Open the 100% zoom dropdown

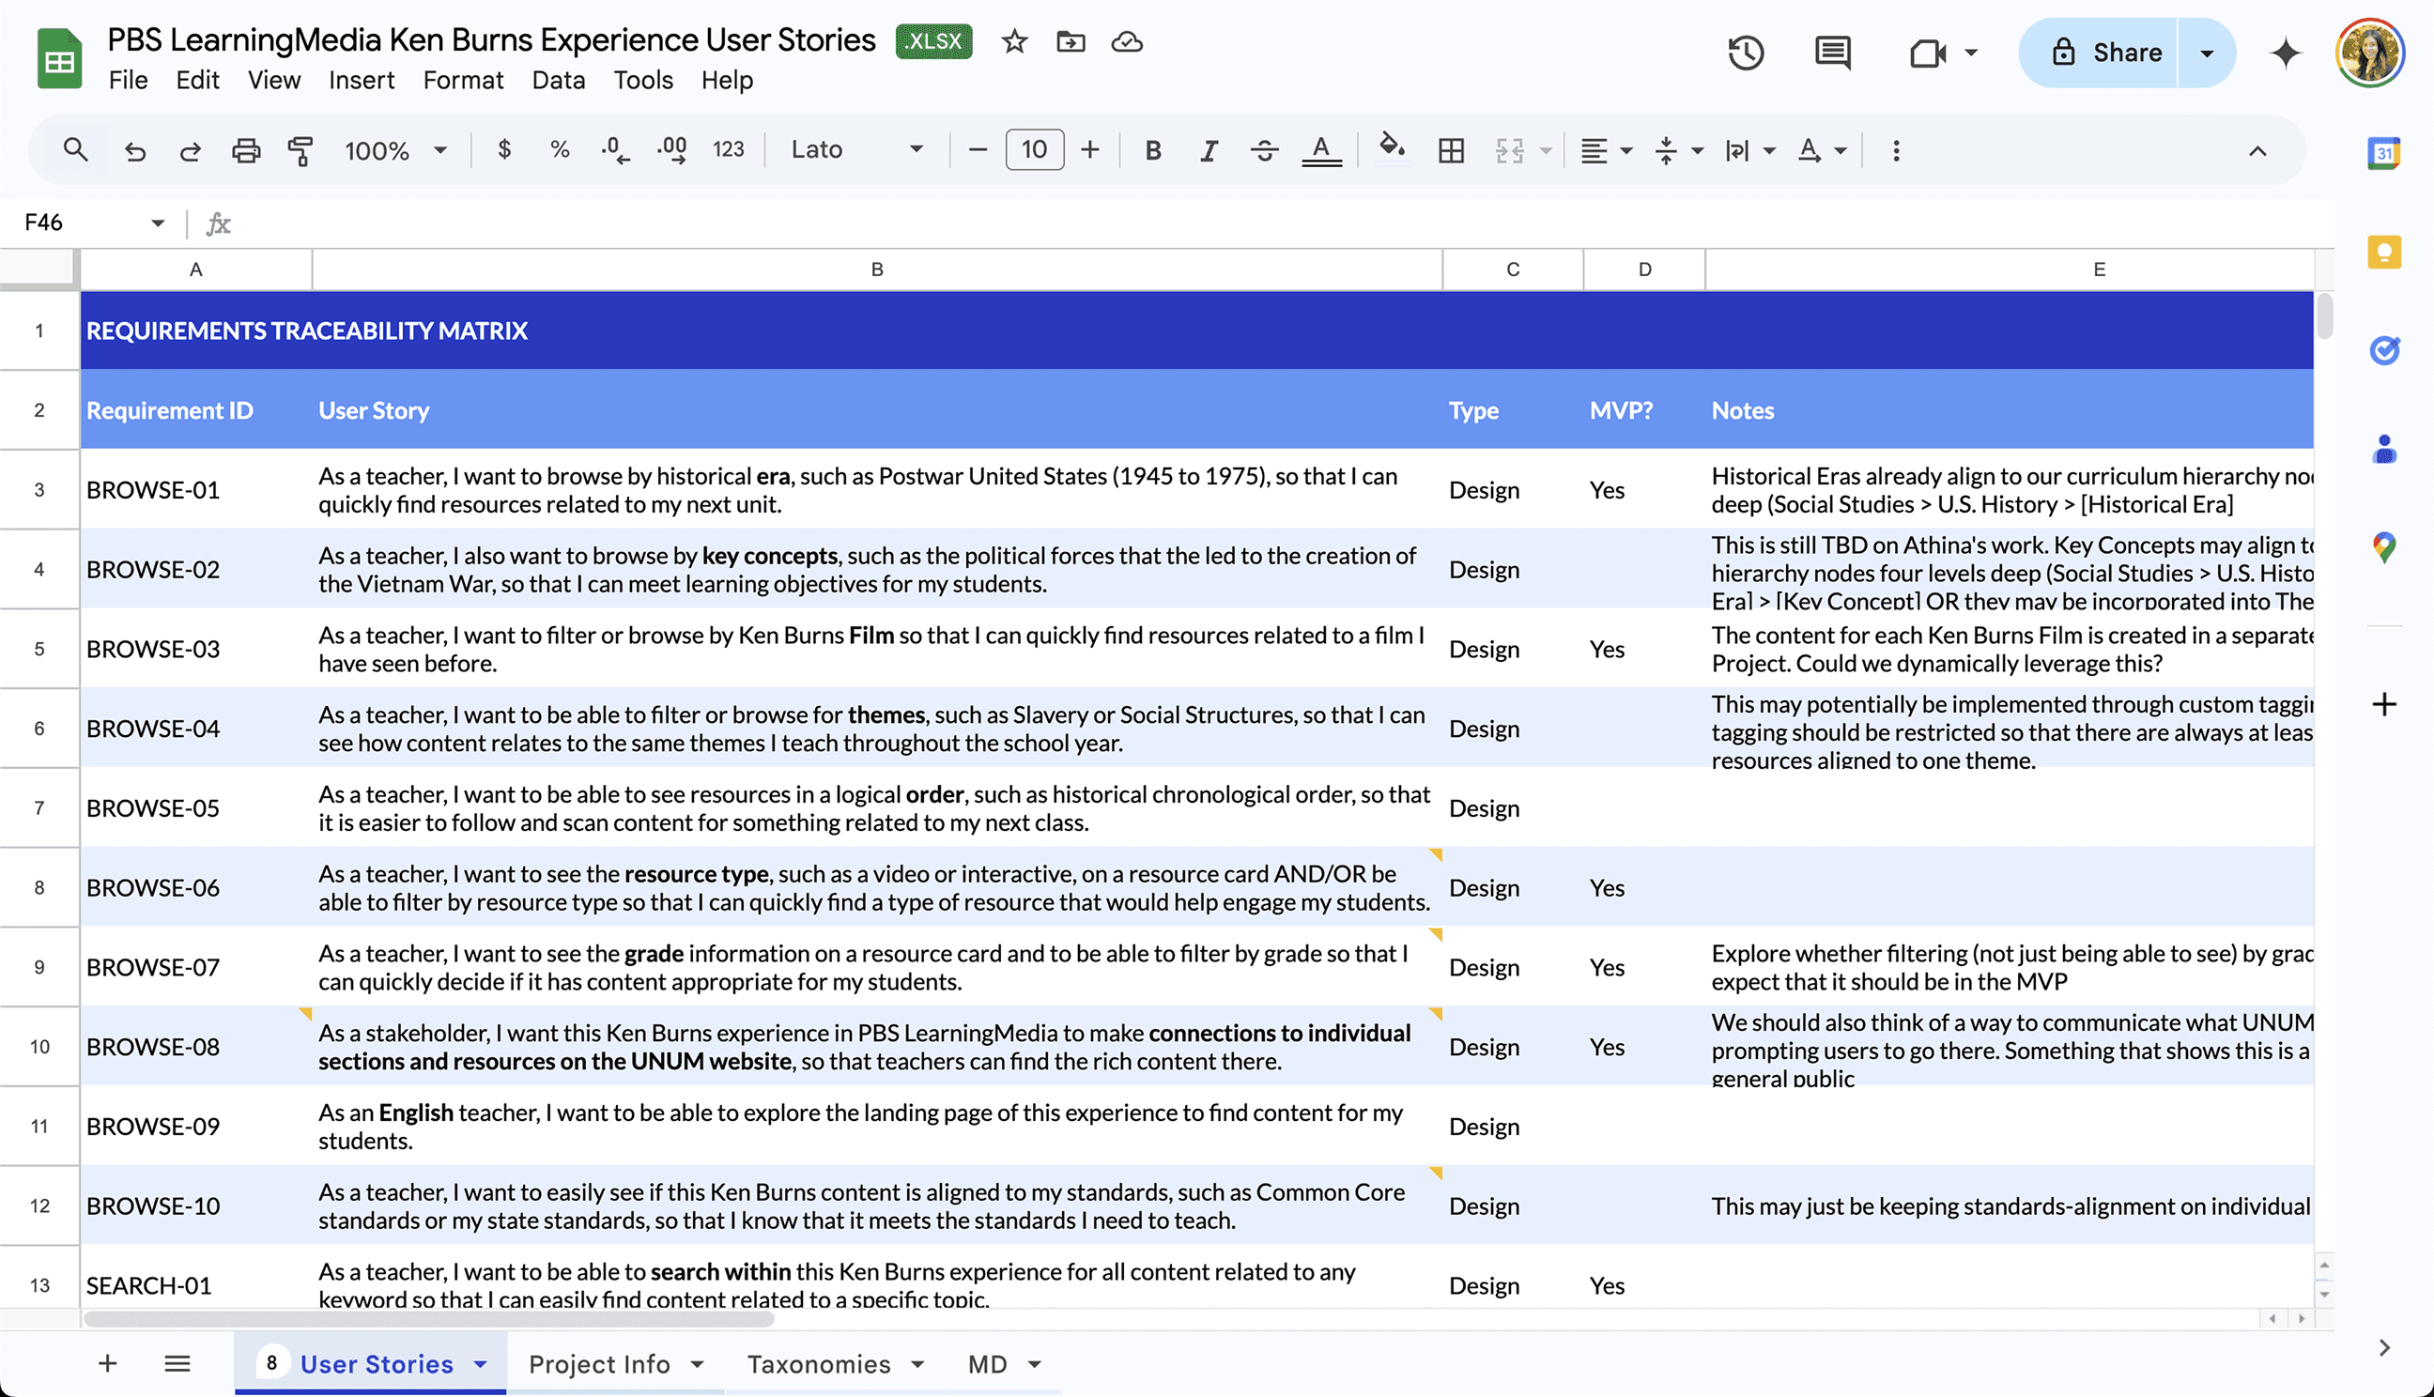[x=395, y=150]
